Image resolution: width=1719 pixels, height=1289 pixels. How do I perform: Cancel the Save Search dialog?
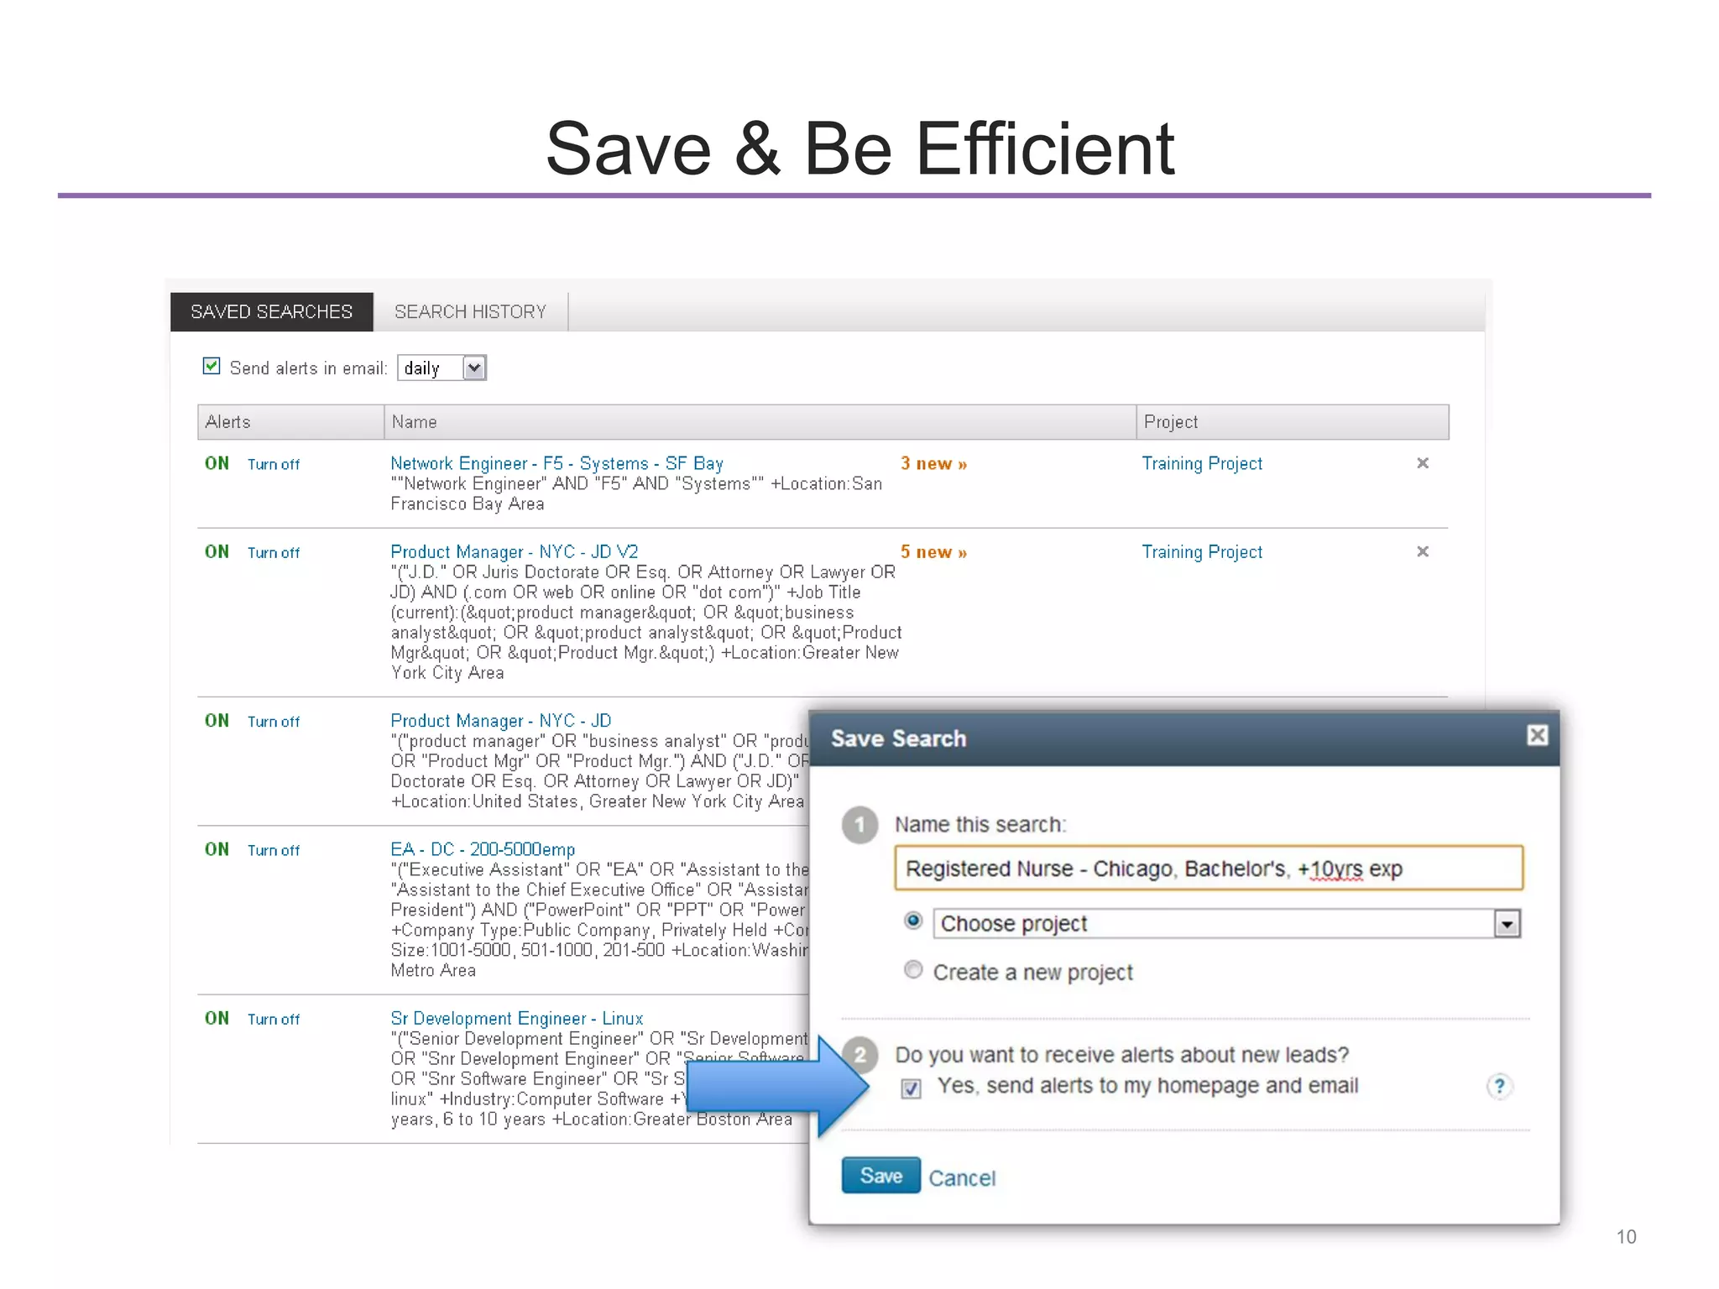click(x=962, y=1178)
